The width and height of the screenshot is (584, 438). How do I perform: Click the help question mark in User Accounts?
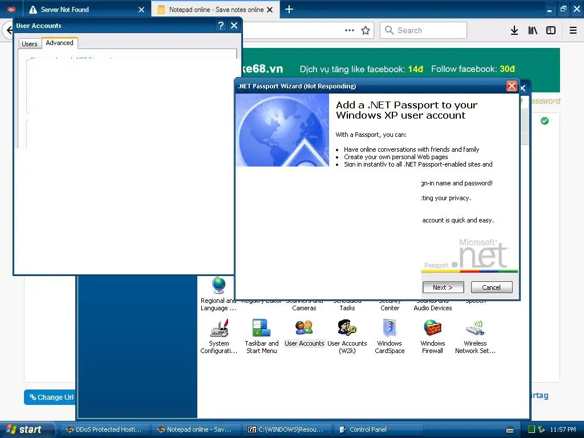coord(221,25)
